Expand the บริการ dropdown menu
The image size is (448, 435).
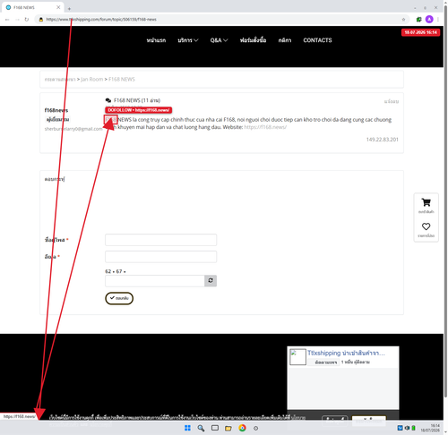(188, 40)
